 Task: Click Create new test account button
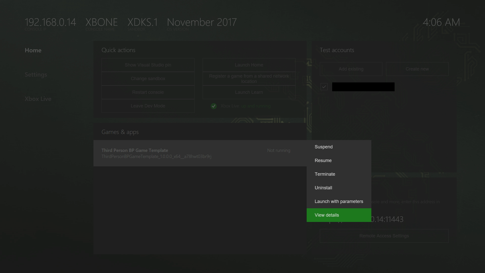click(417, 69)
